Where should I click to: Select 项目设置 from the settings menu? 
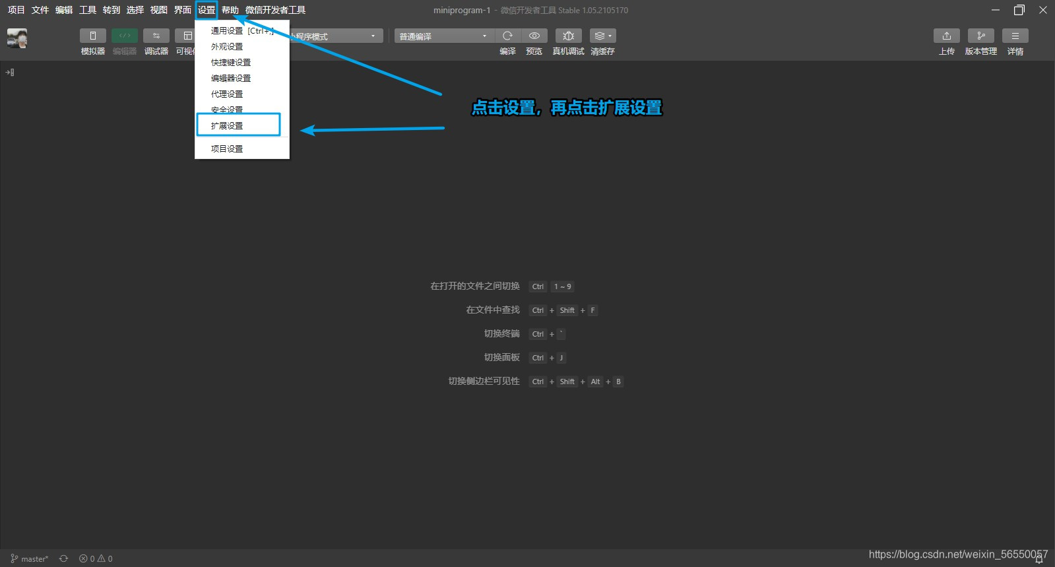242,149
